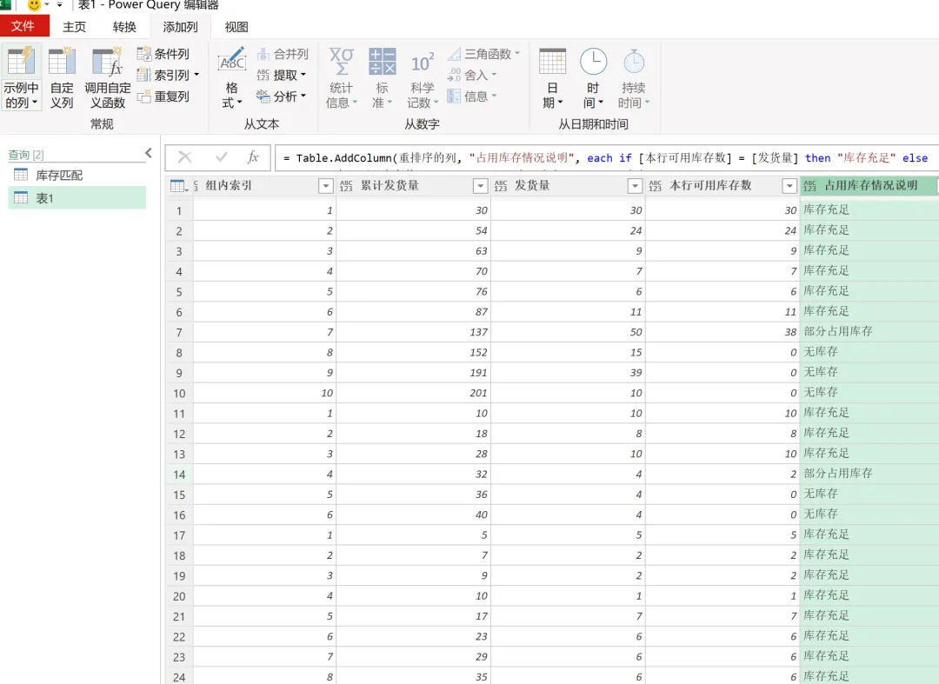Select row number 14

[x=179, y=475]
